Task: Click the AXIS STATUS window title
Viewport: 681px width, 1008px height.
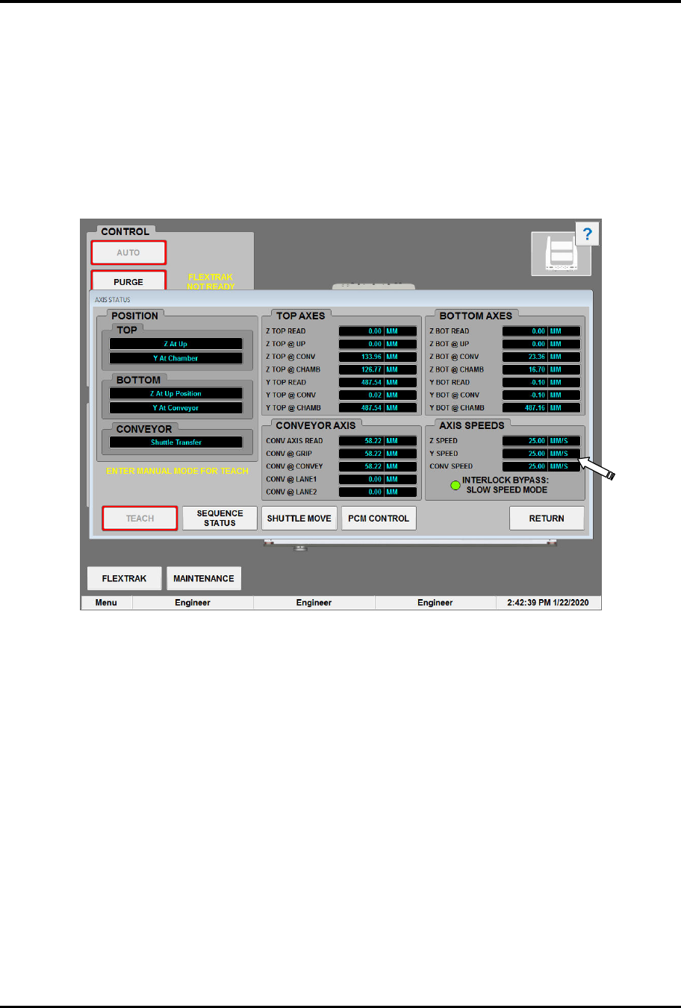Action: coord(113,300)
